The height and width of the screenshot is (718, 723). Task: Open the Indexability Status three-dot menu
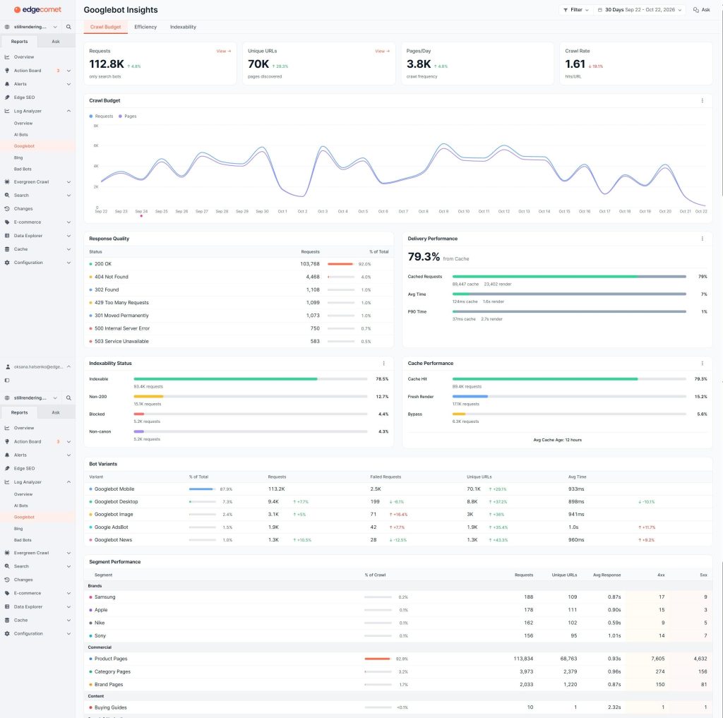point(383,364)
